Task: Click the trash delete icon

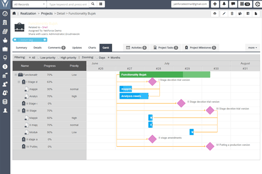Action: tap(231, 14)
